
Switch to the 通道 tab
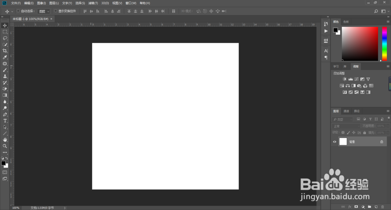346,111
